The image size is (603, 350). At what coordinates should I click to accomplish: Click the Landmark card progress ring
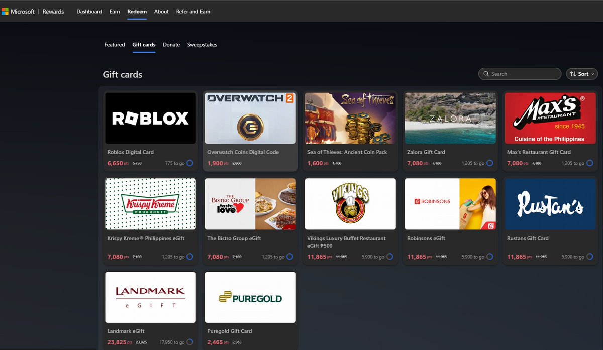click(189, 342)
